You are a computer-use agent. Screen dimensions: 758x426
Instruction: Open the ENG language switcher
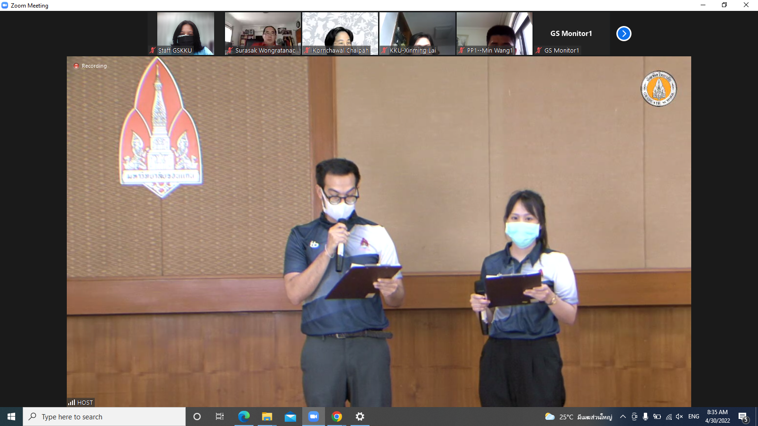coord(694,417)
